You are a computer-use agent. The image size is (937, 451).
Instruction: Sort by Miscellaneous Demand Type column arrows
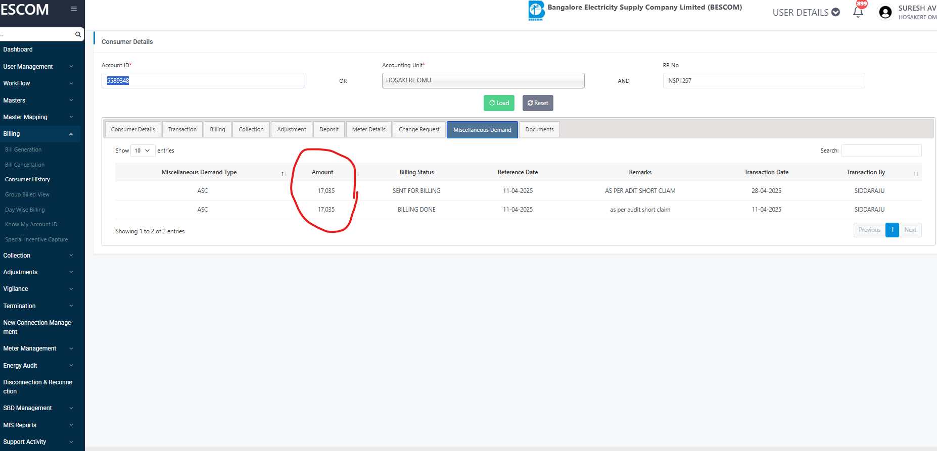click(284, 173)
